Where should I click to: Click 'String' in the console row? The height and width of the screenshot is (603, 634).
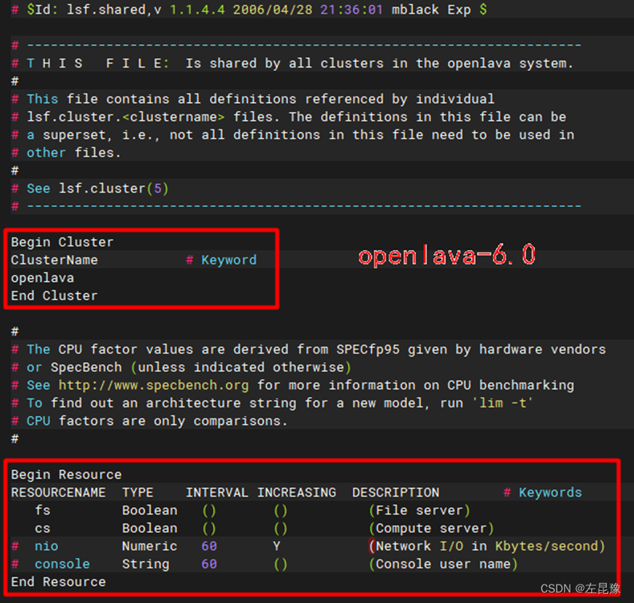click(146, 564)
